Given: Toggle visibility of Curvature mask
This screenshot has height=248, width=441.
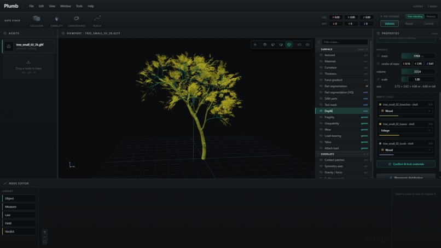Looking at the screenshot, I should coord(321,67).
